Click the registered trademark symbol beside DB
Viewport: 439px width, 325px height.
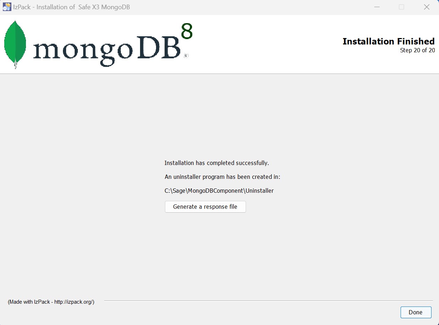point(186,56)
